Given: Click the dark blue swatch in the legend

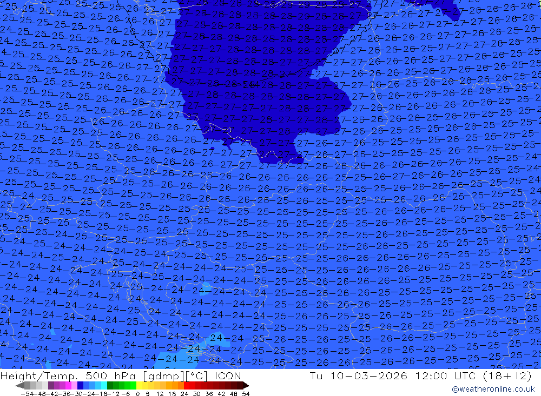Looking at the screenshot, I should point(81,385).
